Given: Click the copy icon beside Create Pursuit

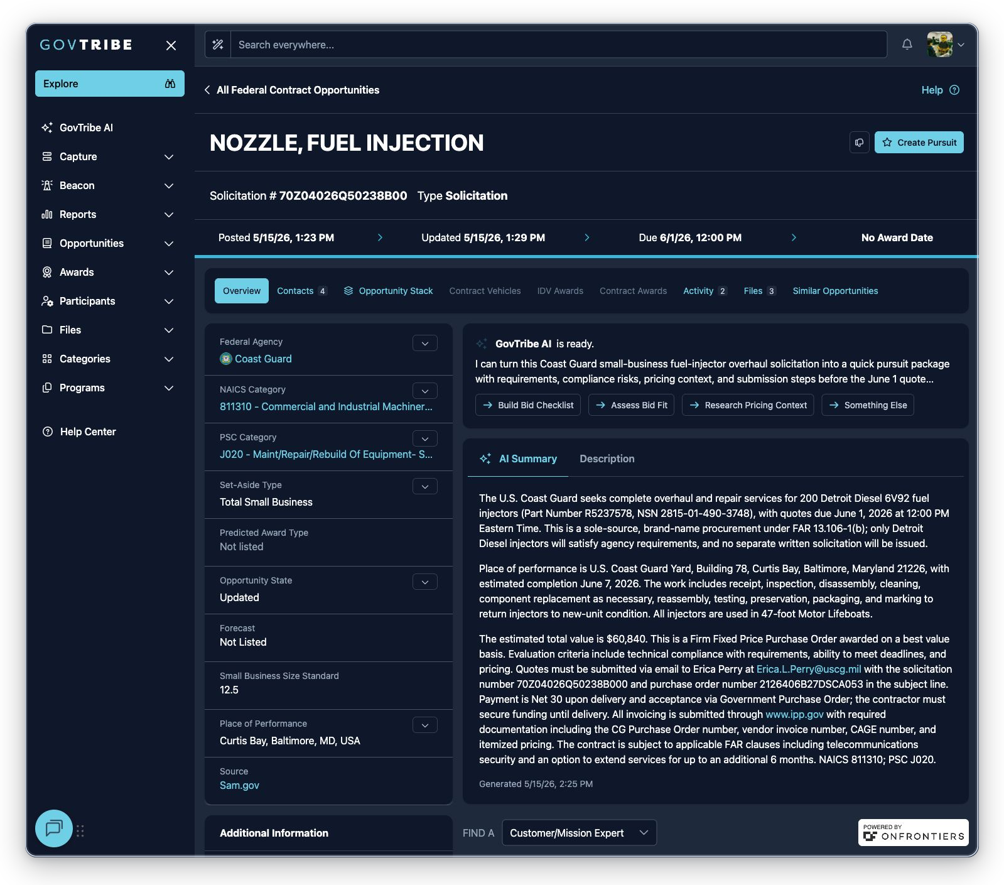Looking at the screenshot, I should [x=860, y=143].
